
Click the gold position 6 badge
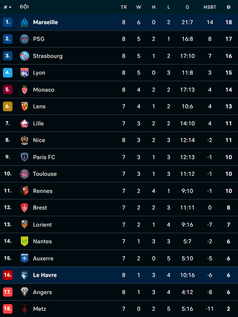8,106
